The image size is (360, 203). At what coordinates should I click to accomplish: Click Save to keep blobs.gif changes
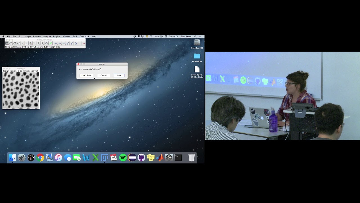pos(119,76)
